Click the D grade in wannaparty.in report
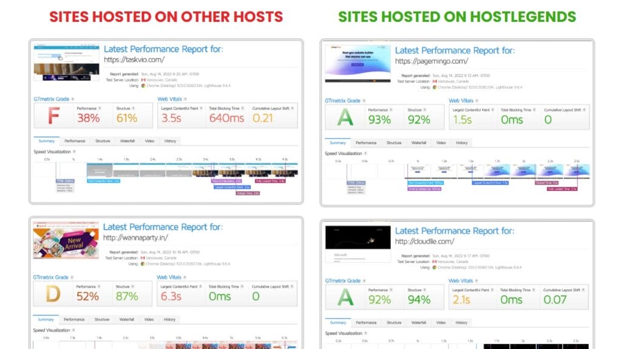This screenshot has width=621, height=349. (53, 295)
